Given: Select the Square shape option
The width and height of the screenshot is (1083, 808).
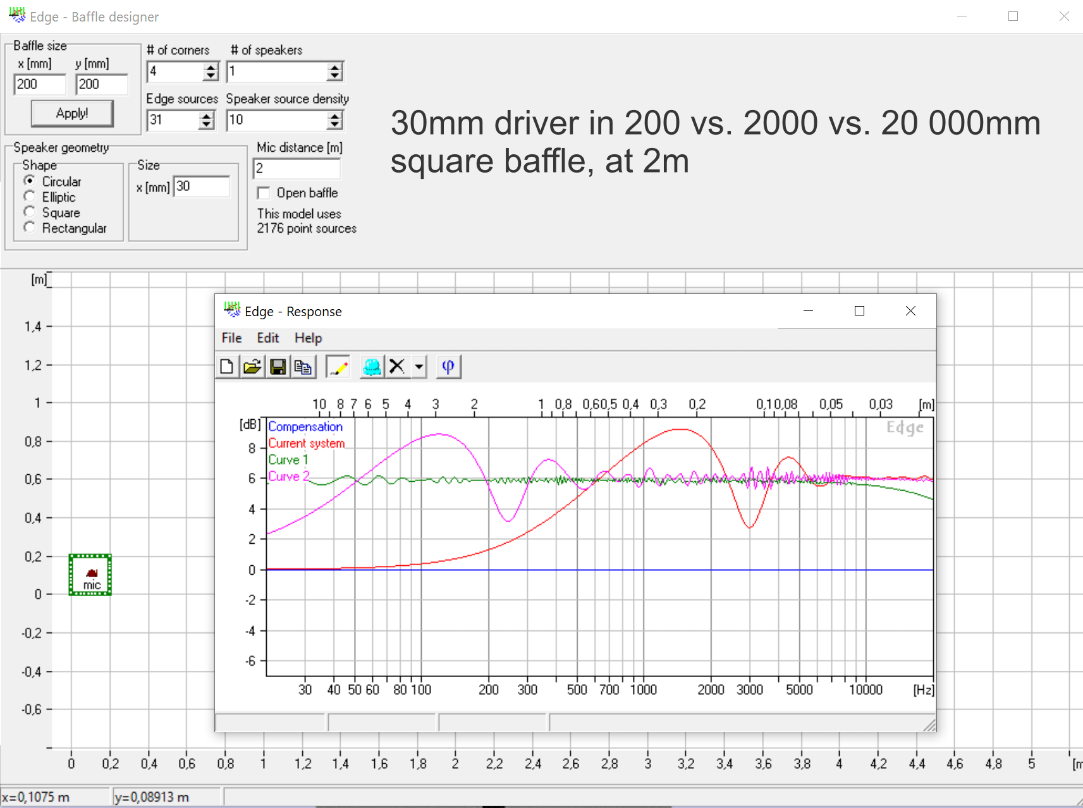Looking at the screenshot, I should click(29, 212).
